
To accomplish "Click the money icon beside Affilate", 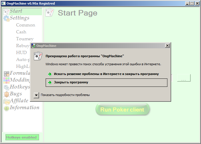I will (x=6, y=101).
